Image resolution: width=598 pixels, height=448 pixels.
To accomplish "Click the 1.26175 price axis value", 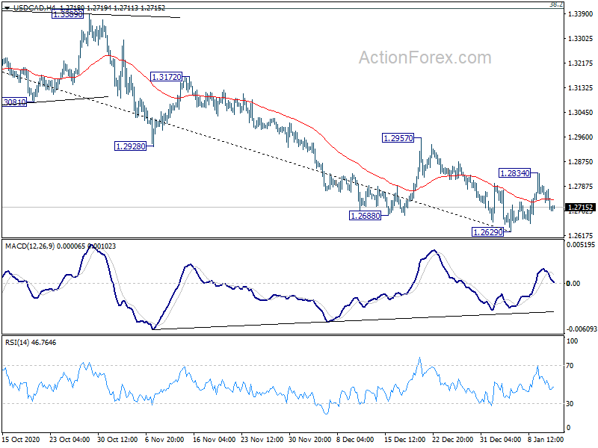I will pos(581,235).
